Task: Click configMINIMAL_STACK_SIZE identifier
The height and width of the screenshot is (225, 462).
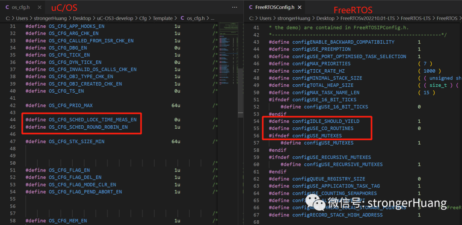Action: click(327, 78)
